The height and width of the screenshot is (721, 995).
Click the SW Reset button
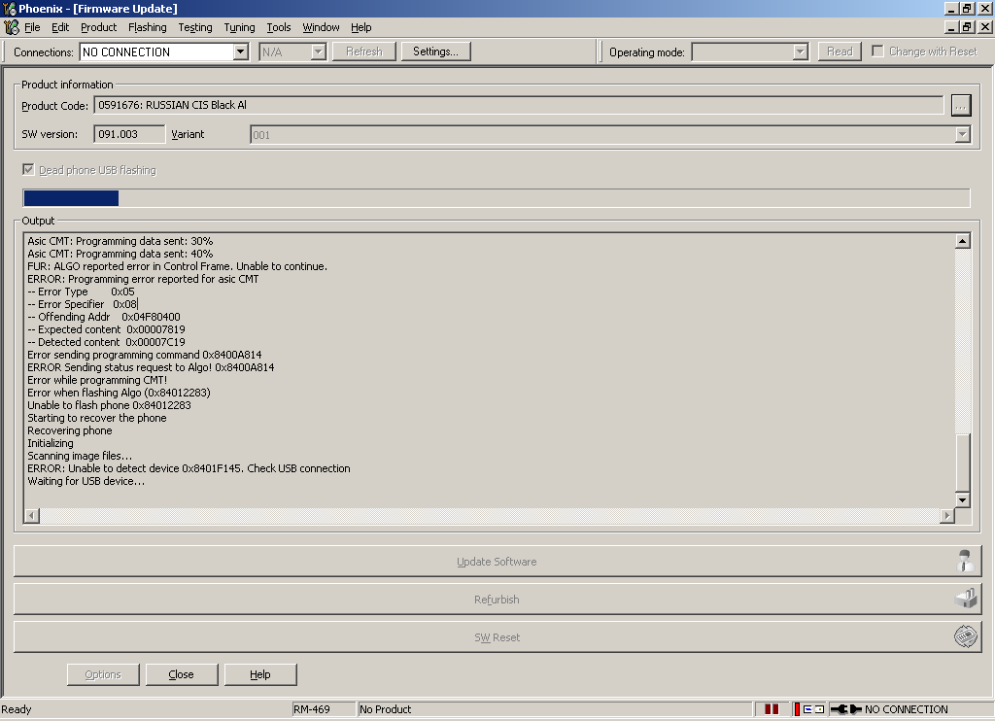pyautogui.click(x=497, y=637)
